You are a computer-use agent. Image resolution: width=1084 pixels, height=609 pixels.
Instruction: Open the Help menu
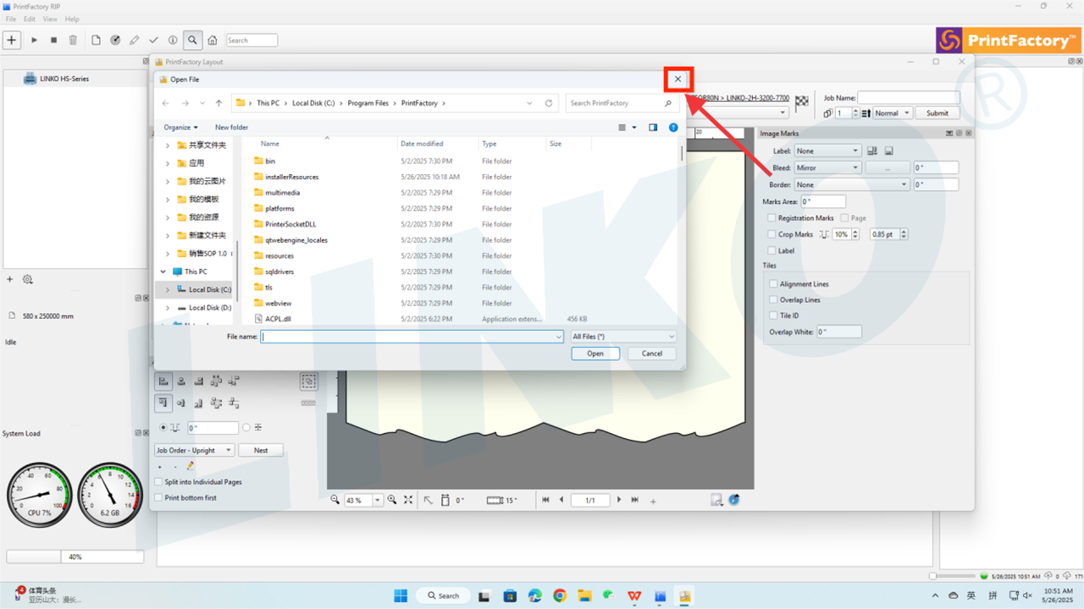72,19
